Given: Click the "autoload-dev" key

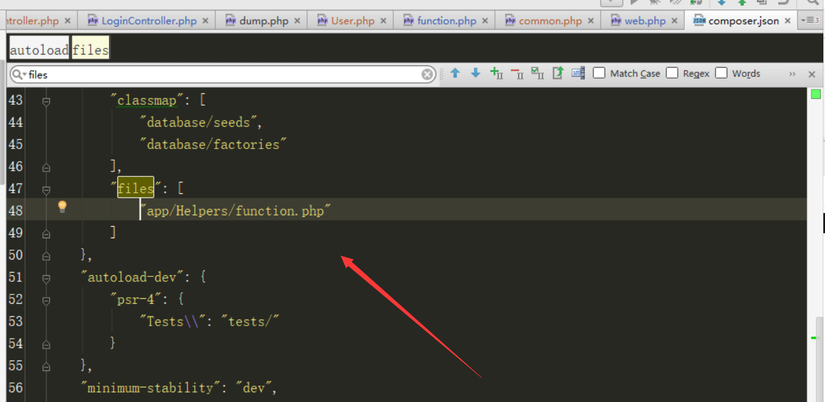Looking at the screenshot, I should coord(132,277).
